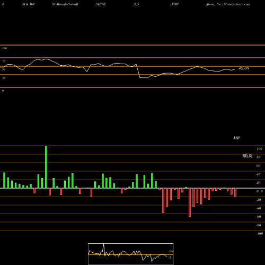Click the MR axis label -40
The width and height of the screenshot is (265, 265).
259,208
